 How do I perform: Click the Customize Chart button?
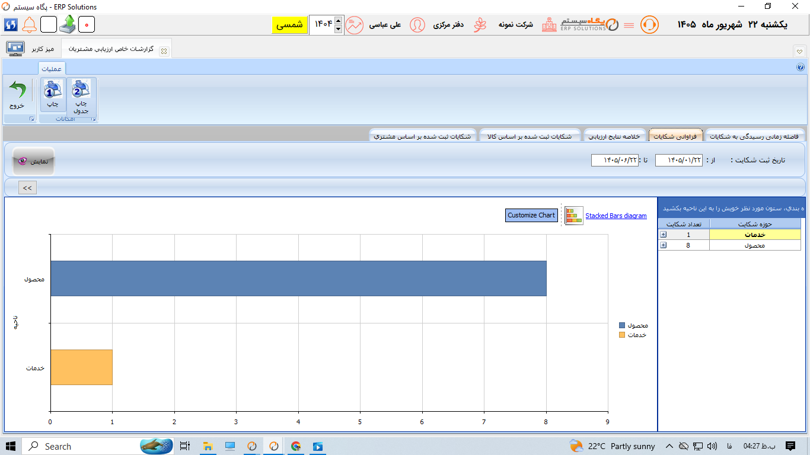point(531,216)
